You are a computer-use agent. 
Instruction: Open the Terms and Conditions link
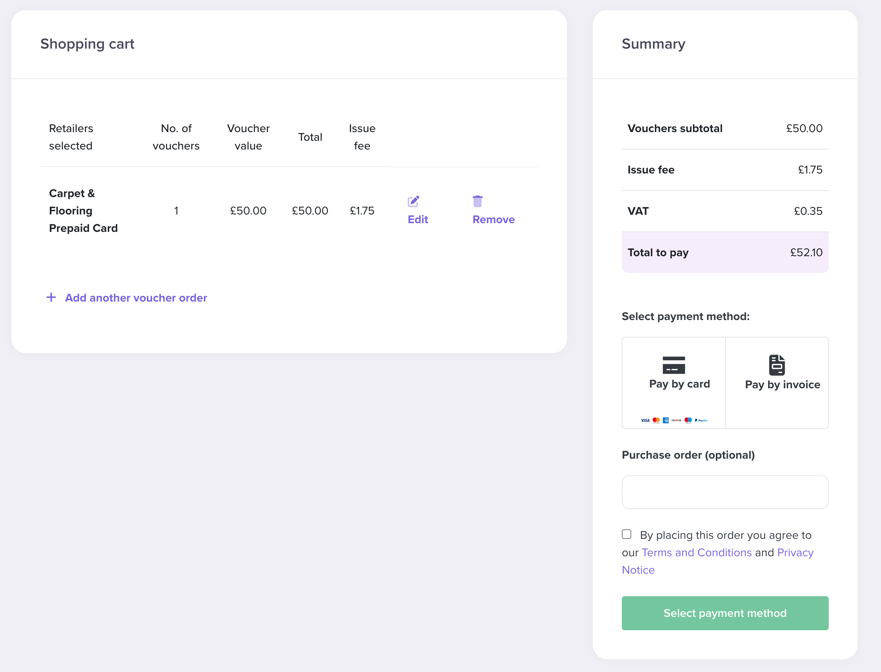point(697,552)
